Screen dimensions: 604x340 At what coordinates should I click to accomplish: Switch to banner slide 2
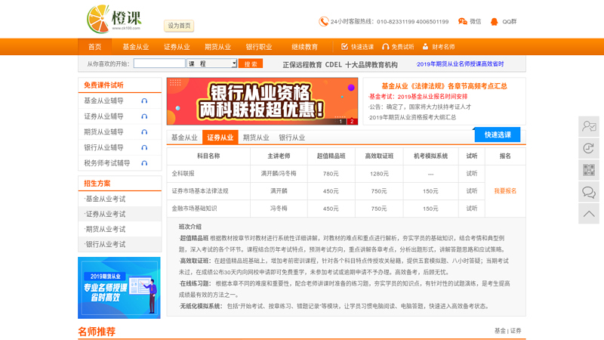tap(352, 121)
